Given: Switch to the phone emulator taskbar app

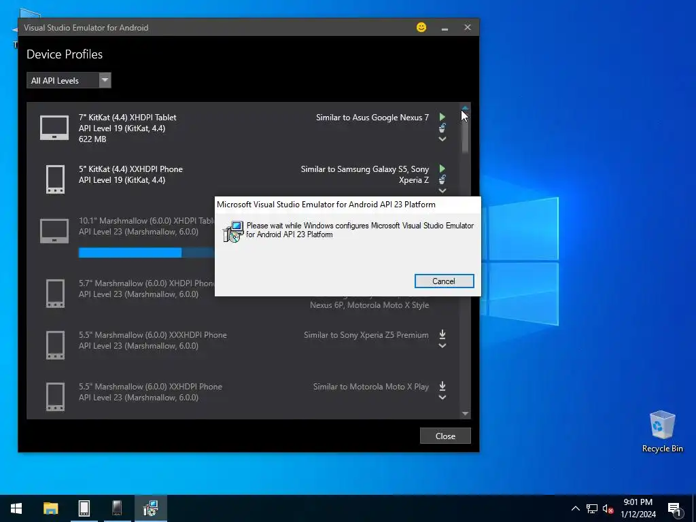Looking at the screenshot, I should [117, 508].
